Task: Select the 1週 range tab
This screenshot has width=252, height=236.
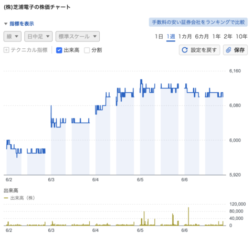Action: pyautogui.click(x=171, y=36)
